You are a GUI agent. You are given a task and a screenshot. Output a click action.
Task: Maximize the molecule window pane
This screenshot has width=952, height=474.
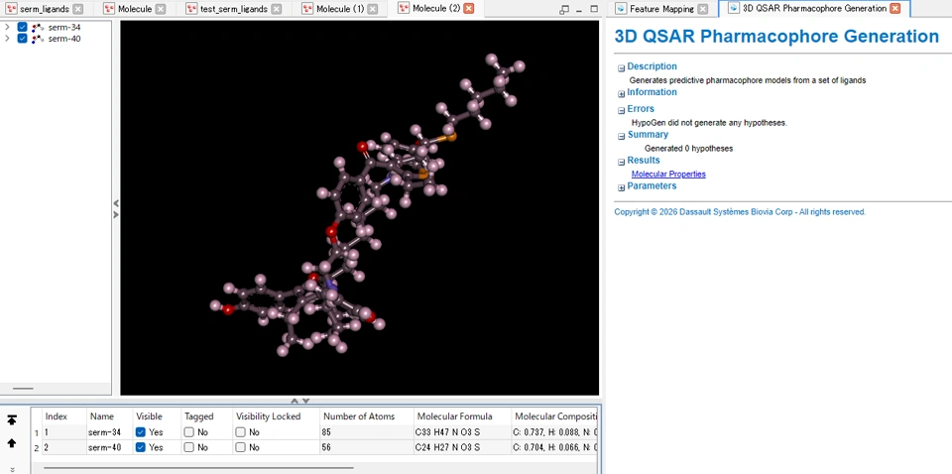coord(594,9)
